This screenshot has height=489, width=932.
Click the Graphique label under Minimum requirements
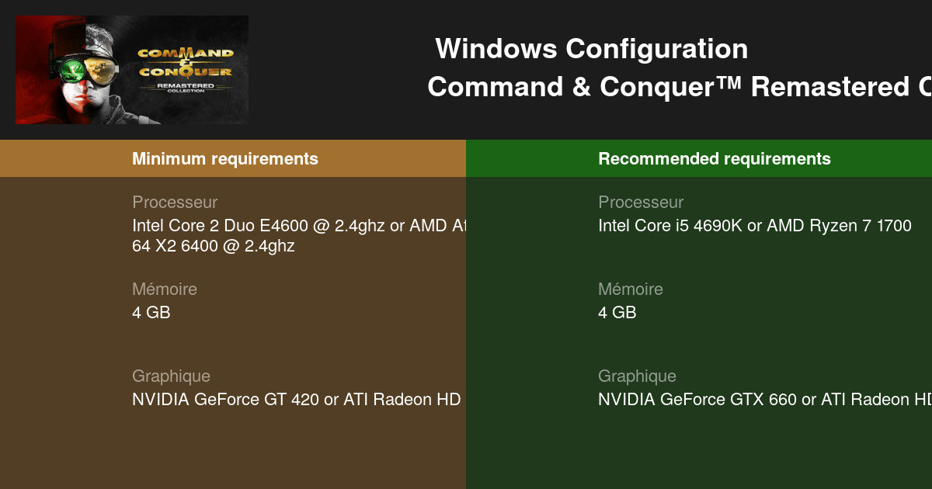171,376
